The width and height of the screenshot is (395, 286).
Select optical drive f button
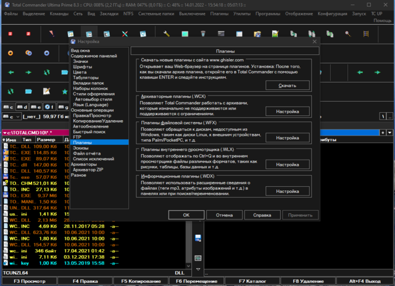pos(49,107)
